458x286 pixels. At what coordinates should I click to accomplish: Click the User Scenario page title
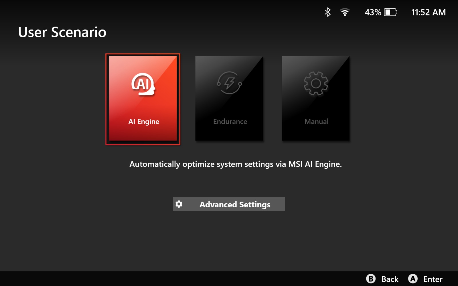(x=62, y=32)
